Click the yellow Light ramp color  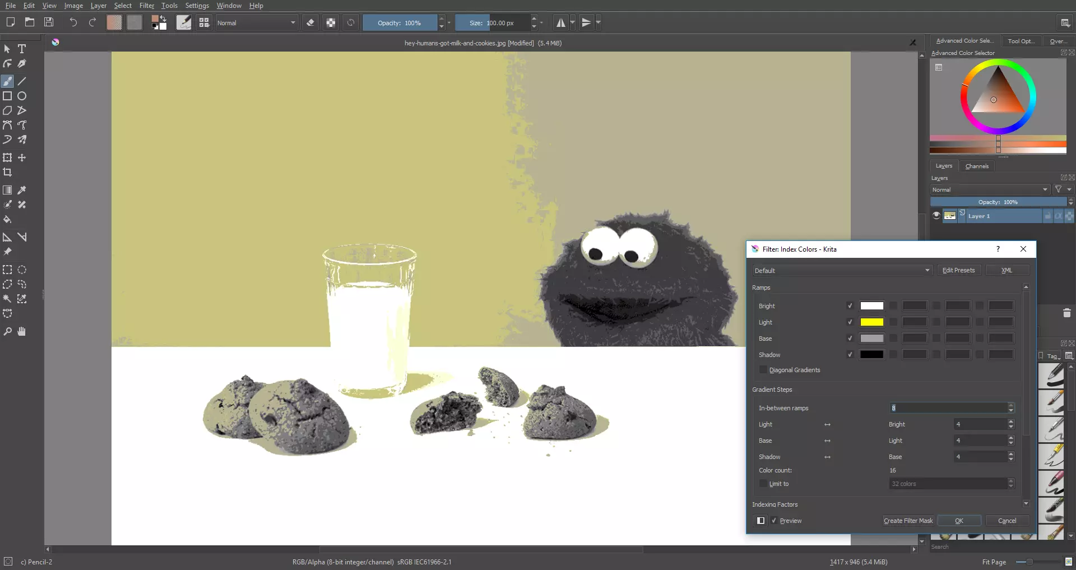pyautogui.click(x=871, y=322)
